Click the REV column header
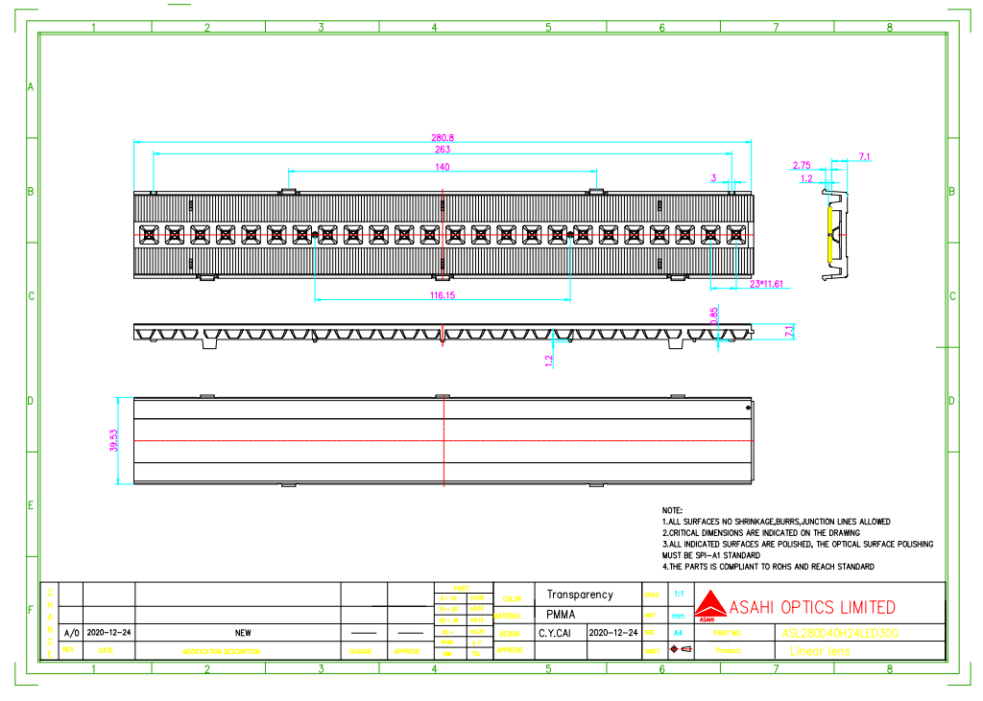This screenshot has width=983, height=701. coord(68,649)
